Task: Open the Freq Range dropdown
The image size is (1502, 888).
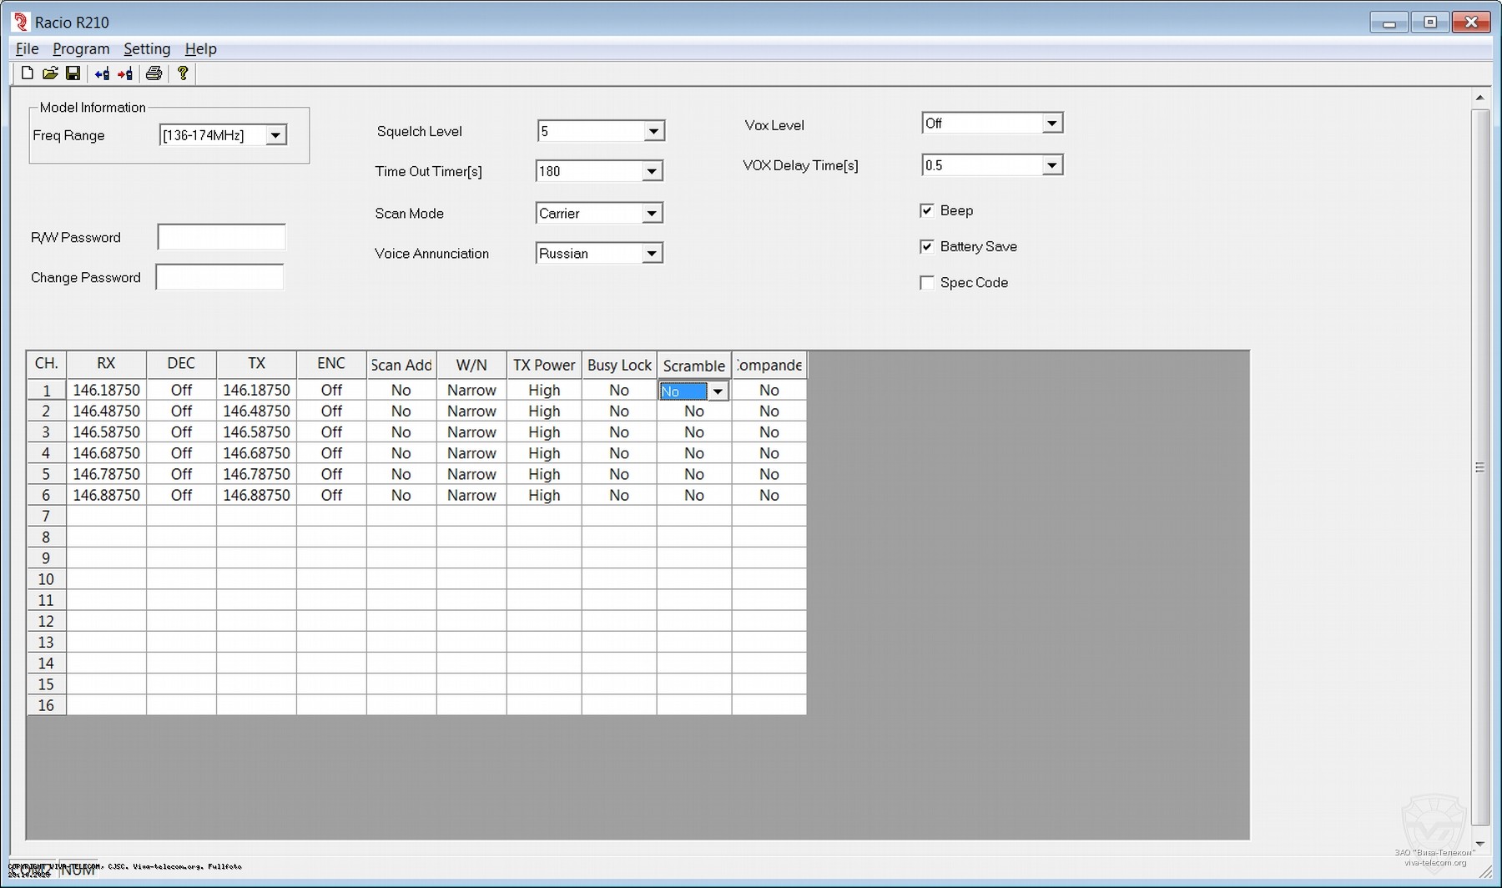Action: [275, 135]
